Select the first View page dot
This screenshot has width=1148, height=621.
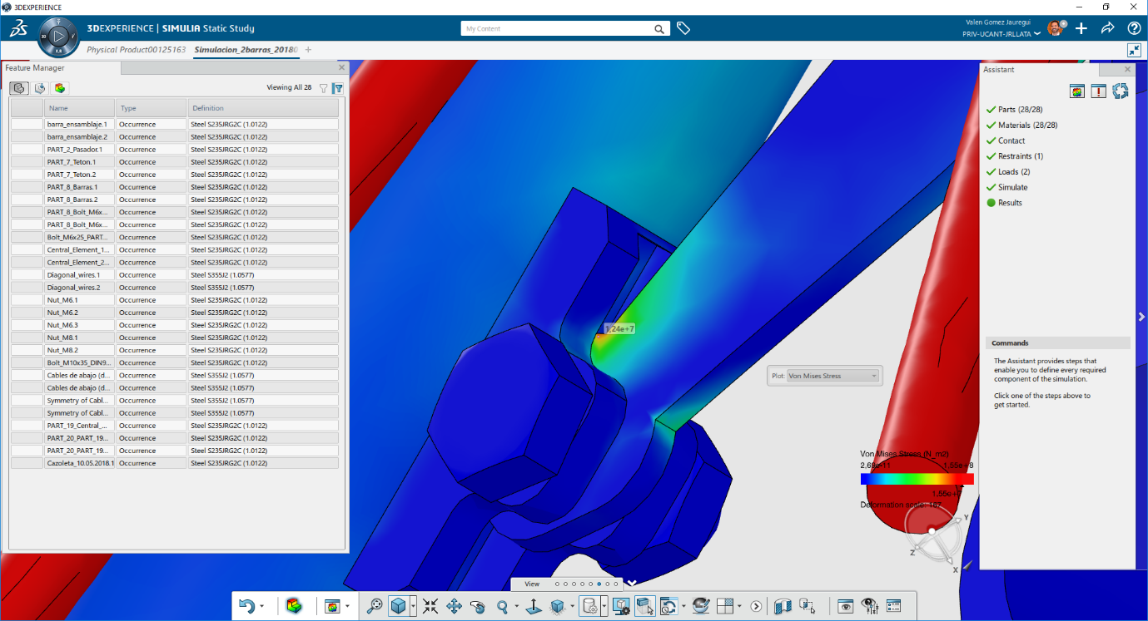click(x=556, y=584)
